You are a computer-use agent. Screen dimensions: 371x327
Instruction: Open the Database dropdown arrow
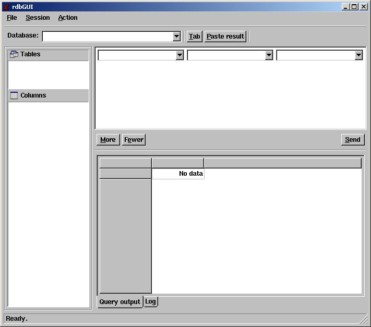176,37
